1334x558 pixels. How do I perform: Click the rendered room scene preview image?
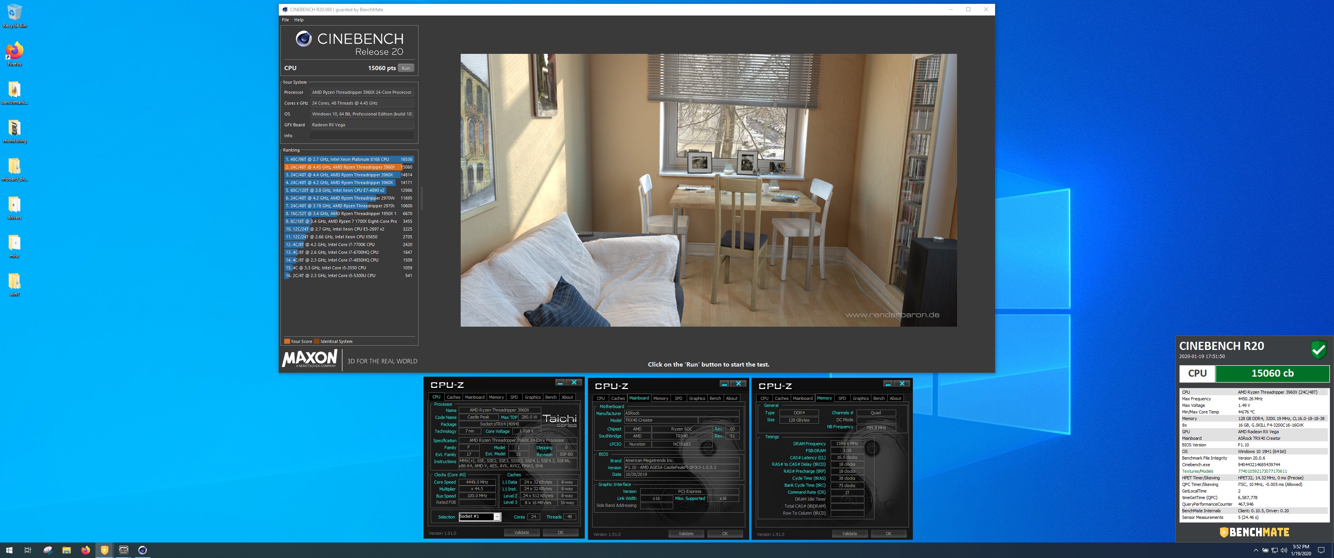[708, 190]
